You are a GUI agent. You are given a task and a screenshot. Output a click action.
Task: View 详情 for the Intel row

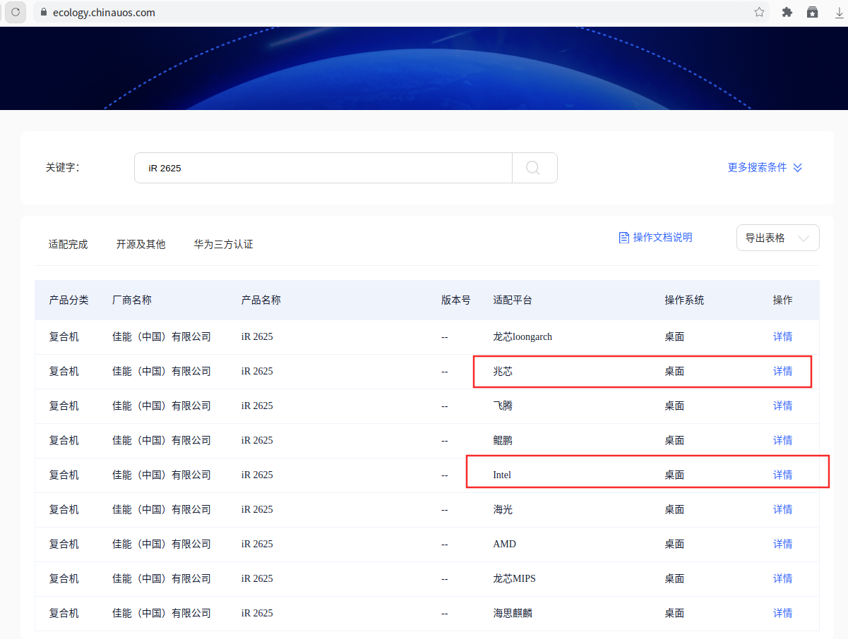coord(782,475)
